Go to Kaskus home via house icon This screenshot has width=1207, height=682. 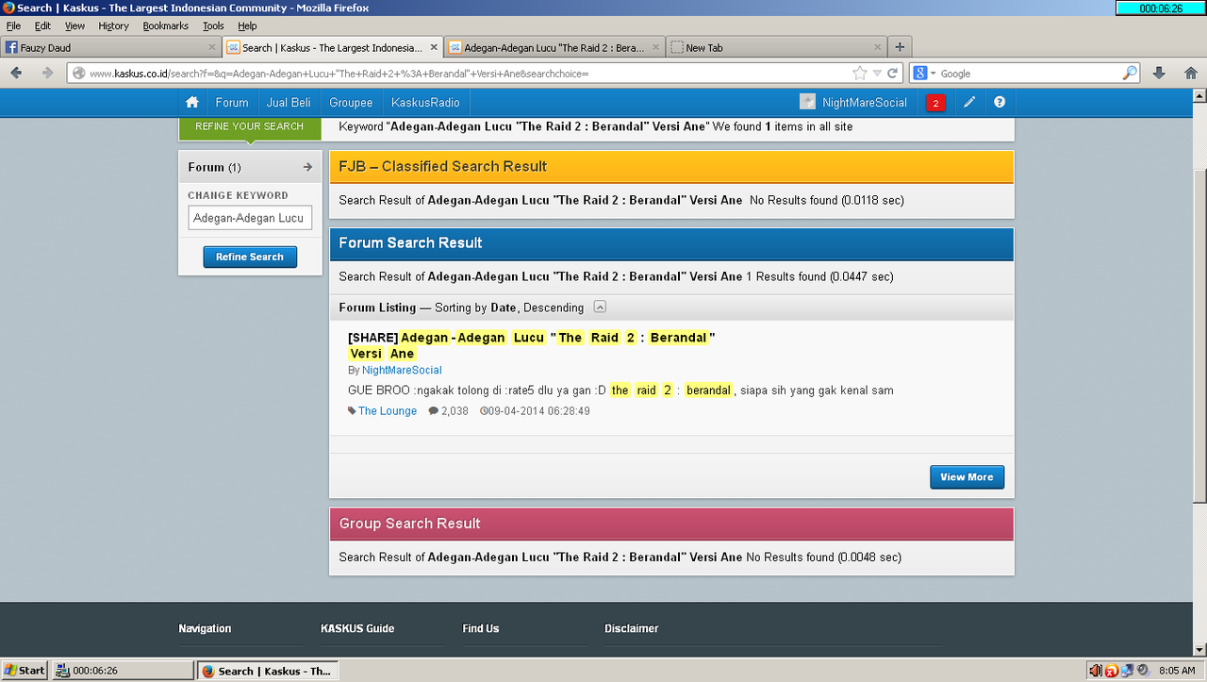tap(192, 103)
